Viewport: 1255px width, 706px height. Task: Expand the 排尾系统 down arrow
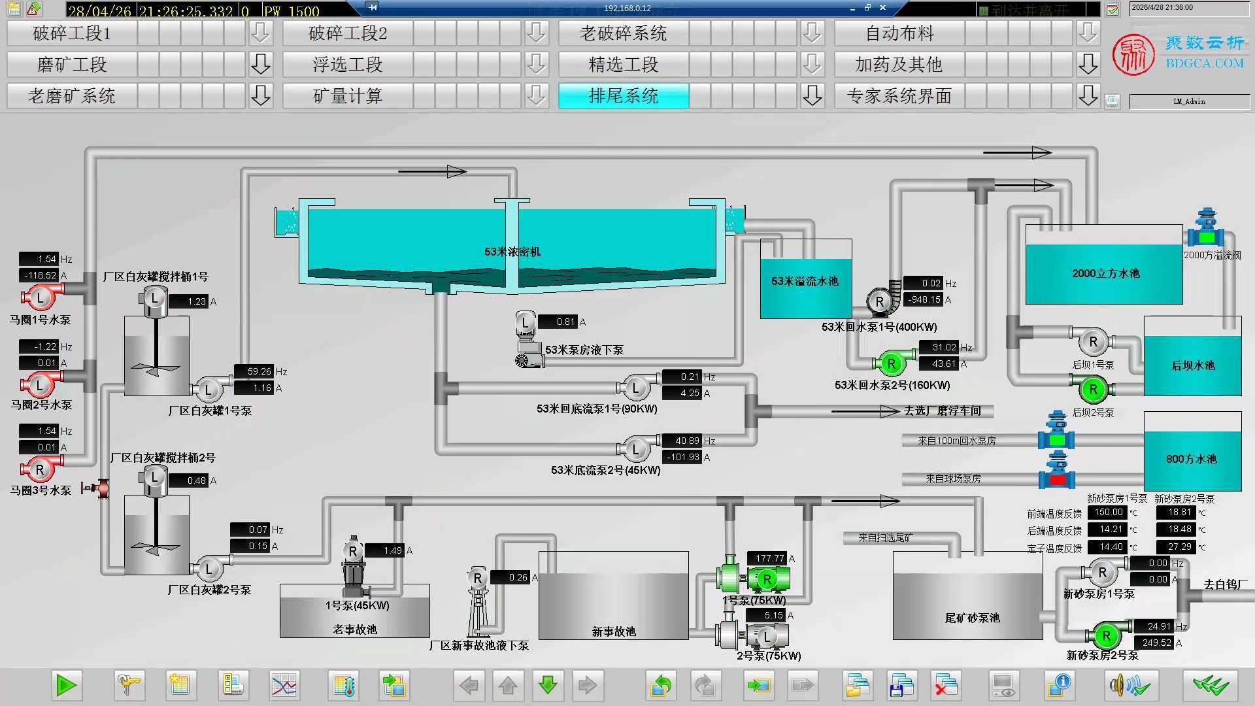(812, 95)
